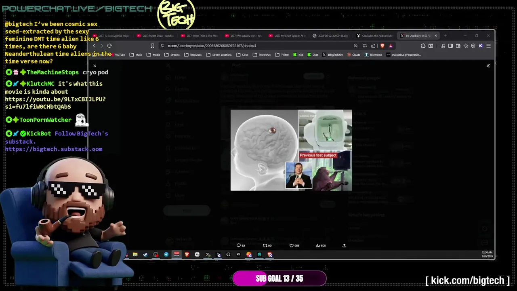The height and width of the screenshot is (291, 517).
Task: Open Telegram from the taskbar
Action: (x=166, y=255)
